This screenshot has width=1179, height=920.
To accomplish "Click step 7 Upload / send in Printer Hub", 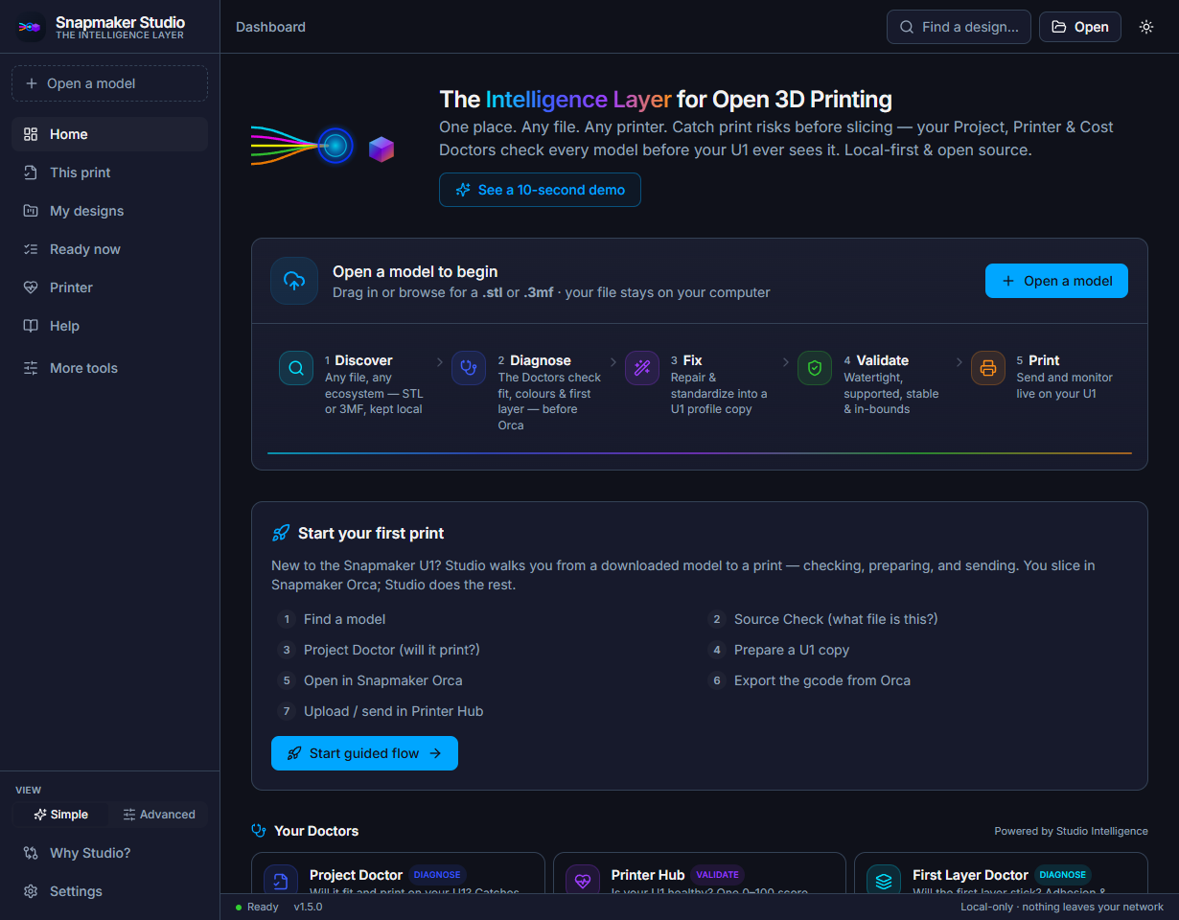I will [393, 711].
